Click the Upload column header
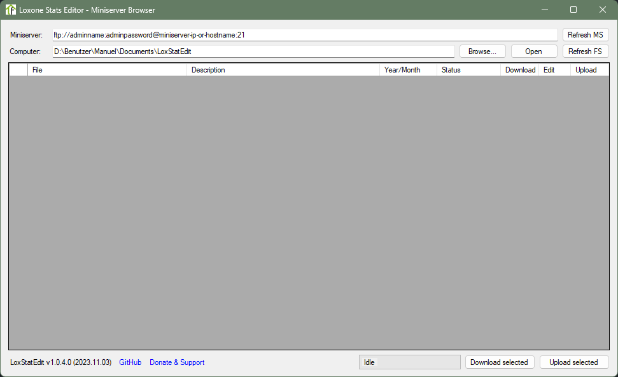Image resolution: width=618 pixels, height=377 pixels. [x=589, y=70]
